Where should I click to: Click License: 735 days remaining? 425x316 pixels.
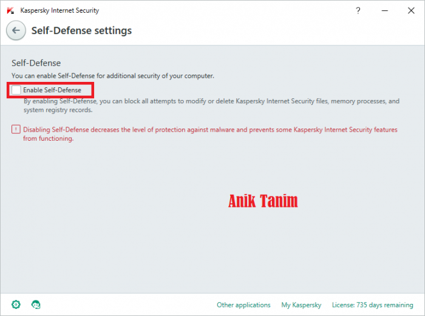tap(372, 304)
